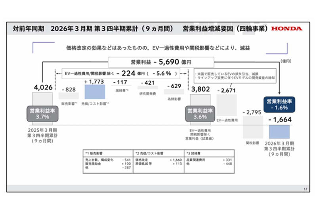Click the 2026年3月期 第3四半期累計 axis label

click(279, 149)
